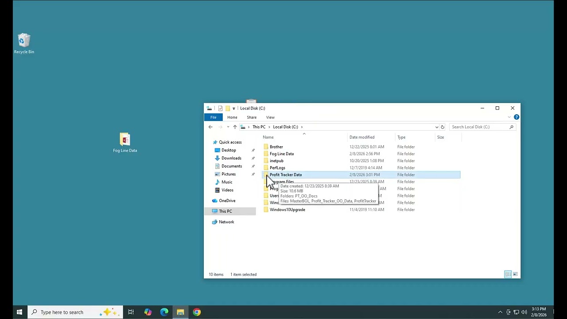
Task: Open Task View from the taskbar
Action: 131,312
